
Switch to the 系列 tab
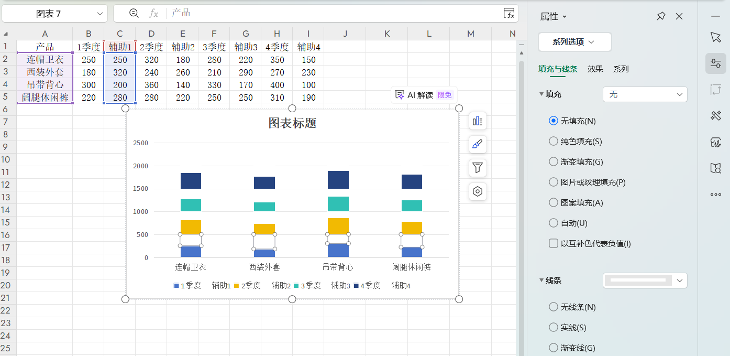tap(621, 69)
